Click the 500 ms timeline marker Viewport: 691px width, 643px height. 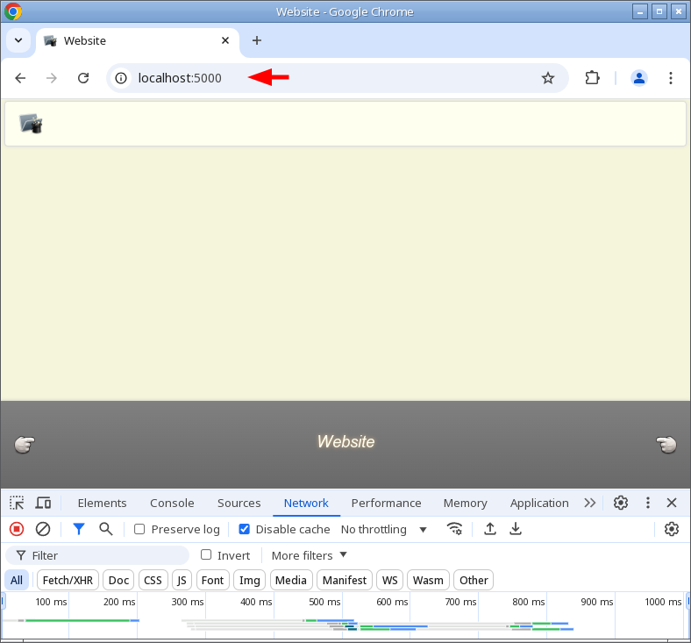click(324, 602)
